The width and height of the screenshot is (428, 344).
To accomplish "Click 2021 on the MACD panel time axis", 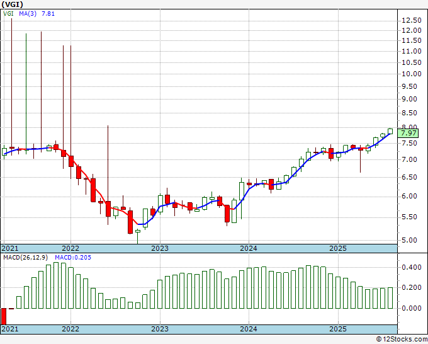I will click(10, 329).
